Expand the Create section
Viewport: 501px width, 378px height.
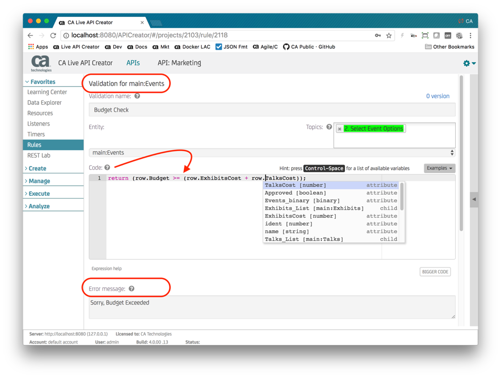[x=36, y=168]
